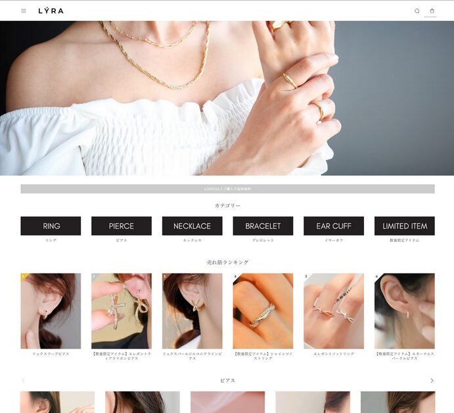
Task: Select the PIERCE category tile
Action: (x=122, y=226)
